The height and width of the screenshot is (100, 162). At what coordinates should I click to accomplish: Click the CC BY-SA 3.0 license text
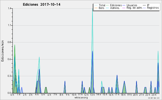154,98
